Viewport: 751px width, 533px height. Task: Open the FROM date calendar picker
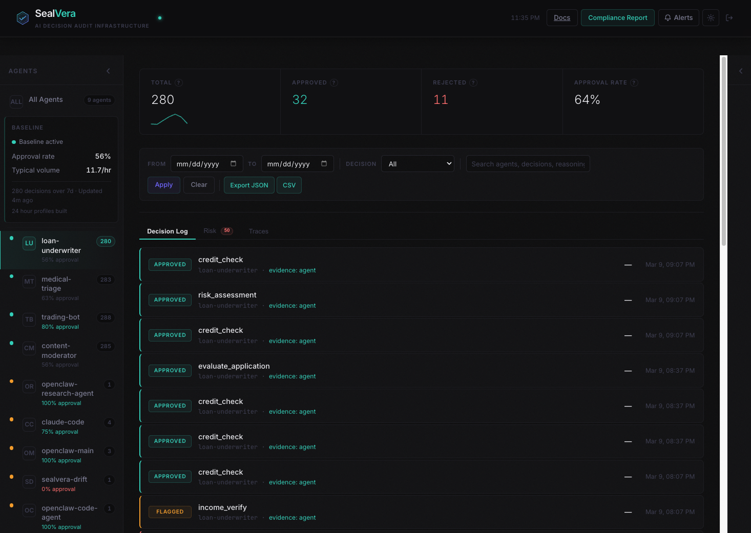point(233,164)
